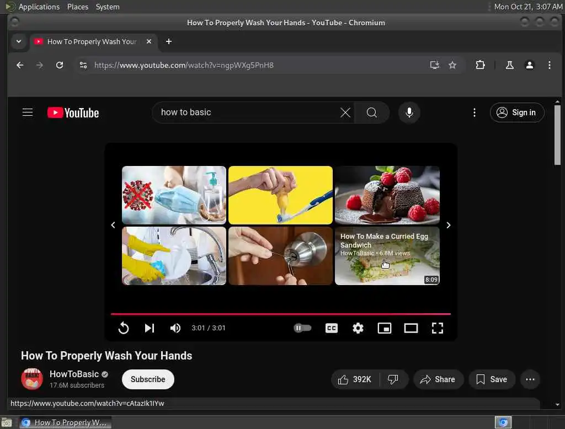Dislike the video with thumbs-down
Screen dimensions: 565x429
[x=393, y=379]
